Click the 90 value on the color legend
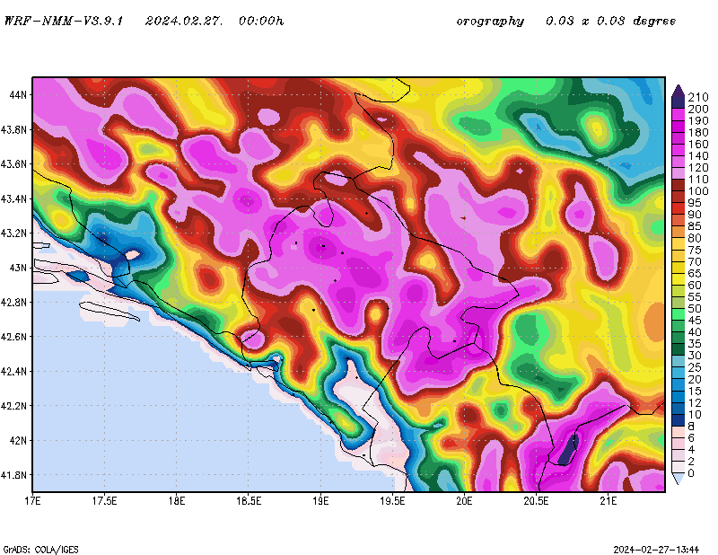Image resolution: width=718 pixels, height=555 pixels. [695, 215]
